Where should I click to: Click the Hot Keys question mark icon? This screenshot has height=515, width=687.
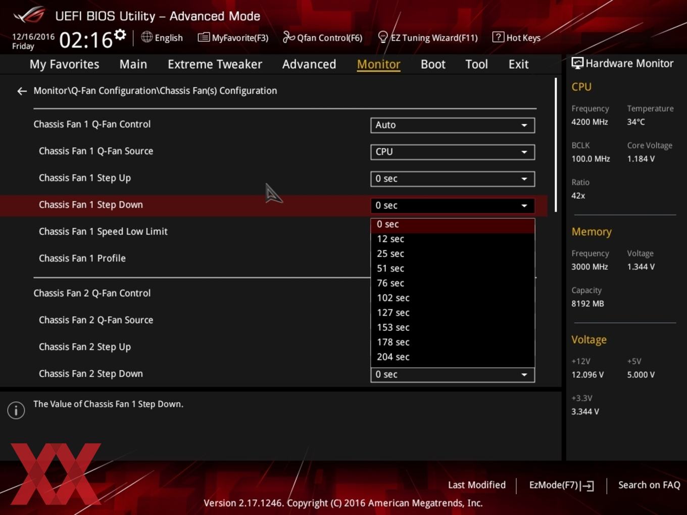498,37
